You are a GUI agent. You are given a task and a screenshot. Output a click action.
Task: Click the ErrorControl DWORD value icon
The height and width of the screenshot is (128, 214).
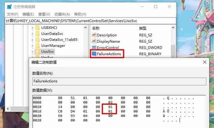[94, 47]
